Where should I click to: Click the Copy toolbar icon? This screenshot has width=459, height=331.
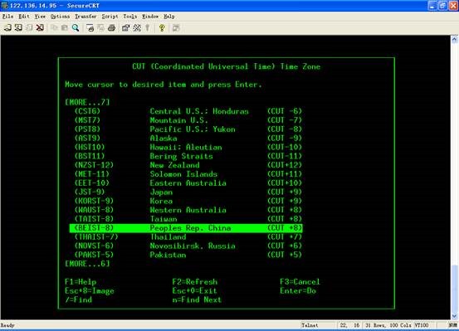pos(54,28)
